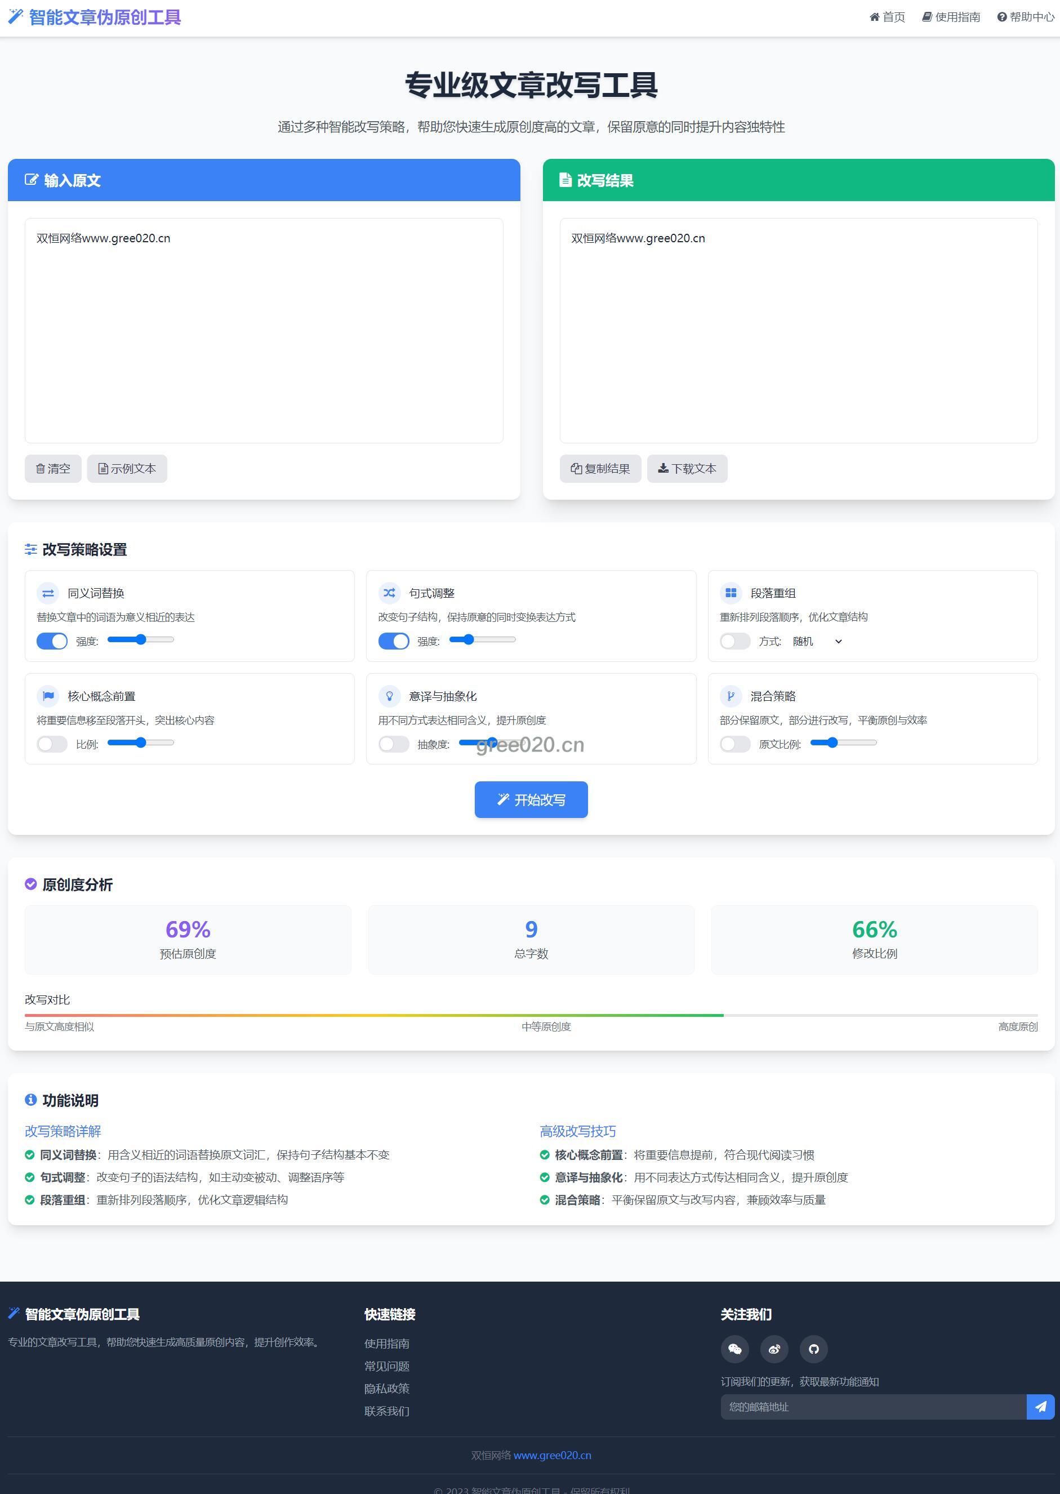The image size is (1060, 1494).
Task: Disable the 同义词替换 toggle switch
Action: point(52,641)
